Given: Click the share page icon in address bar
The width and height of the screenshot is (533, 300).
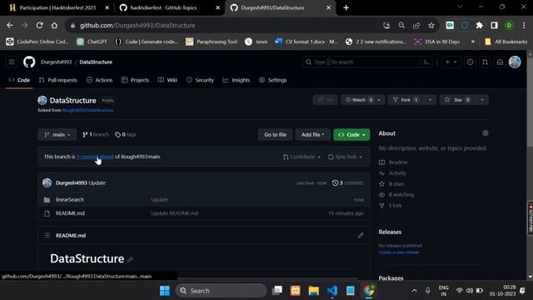Looking at the screenshot, I should (416, 25).
